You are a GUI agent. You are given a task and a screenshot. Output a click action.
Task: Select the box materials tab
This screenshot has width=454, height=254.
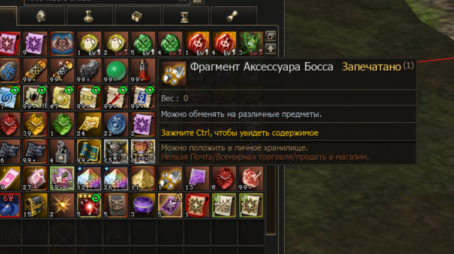137,16
